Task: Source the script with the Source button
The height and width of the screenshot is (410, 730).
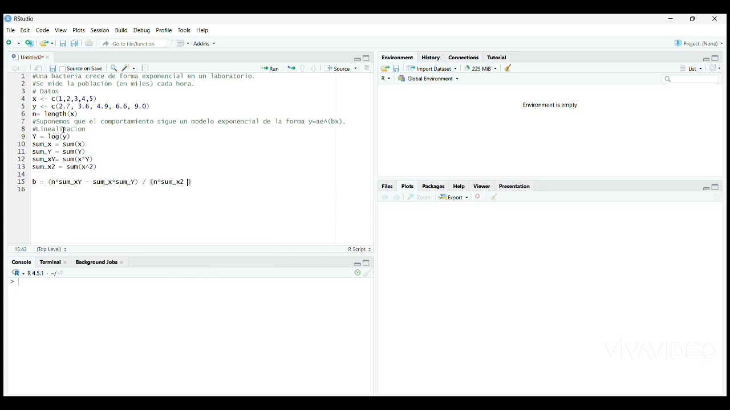Action: (x=339, y=68)
